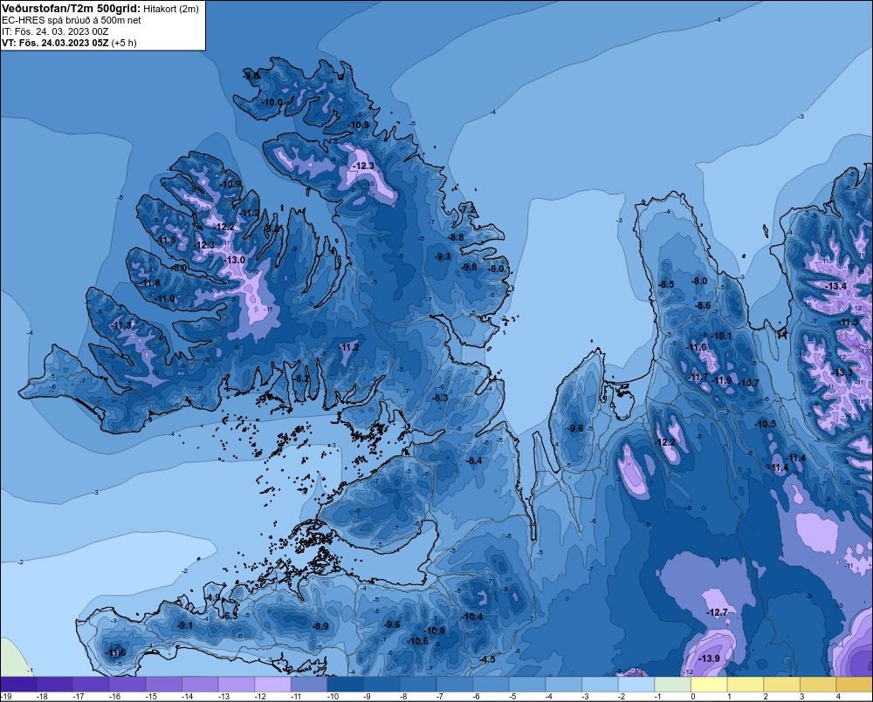The image size is (873, 702).
Task: Click the -9.8 temperature label
Action: tap(470, 267)
